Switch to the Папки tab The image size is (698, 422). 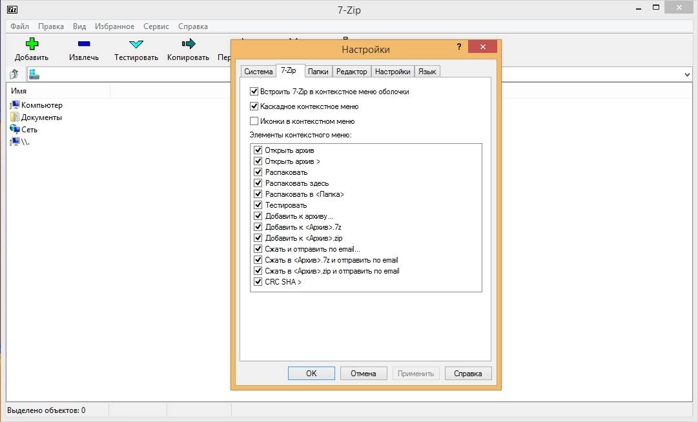(x=318, y=71)
